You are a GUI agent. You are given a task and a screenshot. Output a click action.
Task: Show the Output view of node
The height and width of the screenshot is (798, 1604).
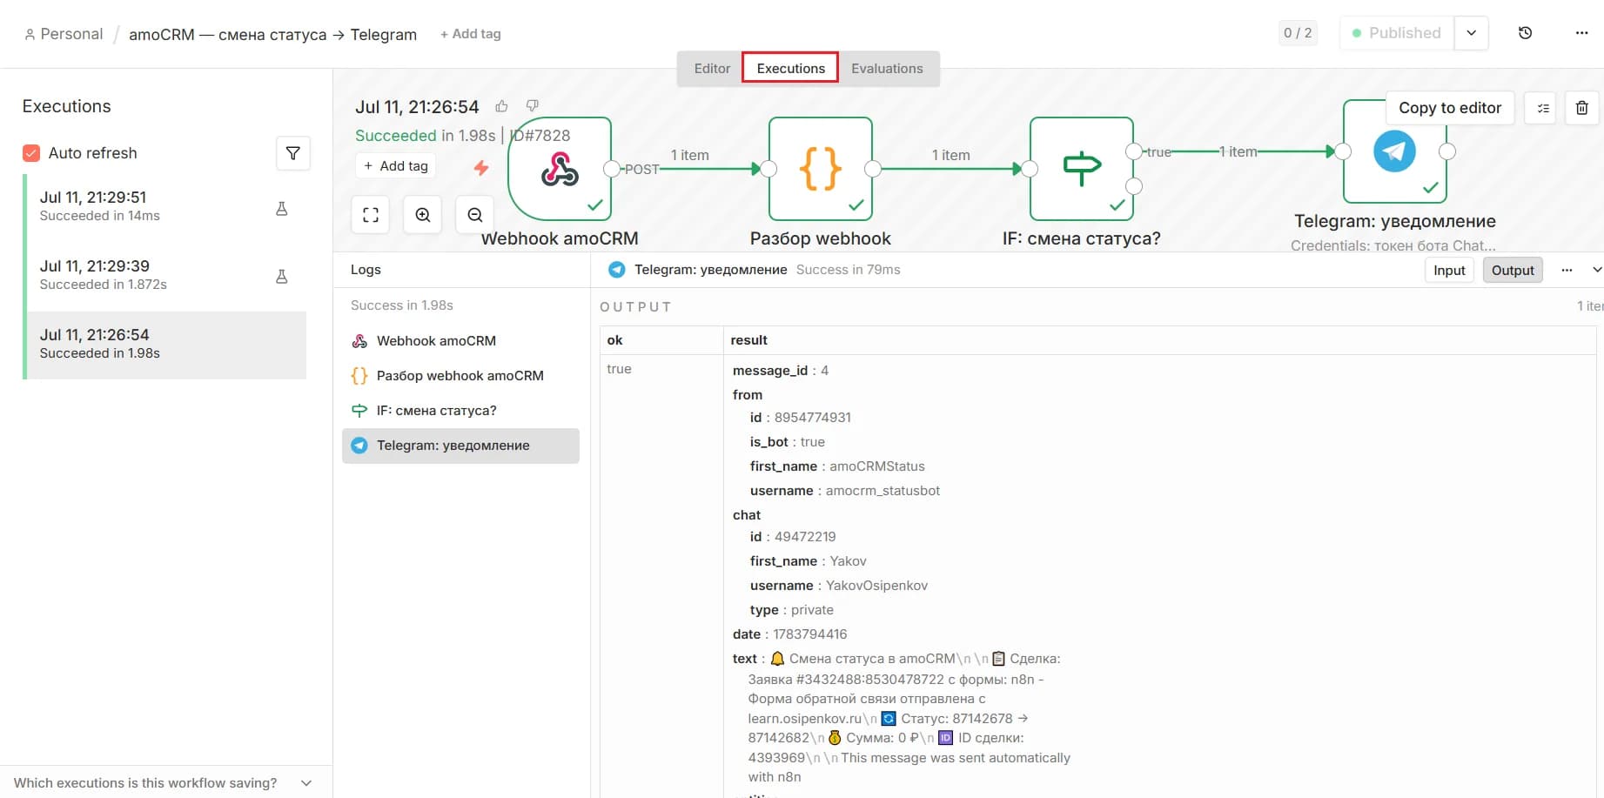tap(1513, 271)
